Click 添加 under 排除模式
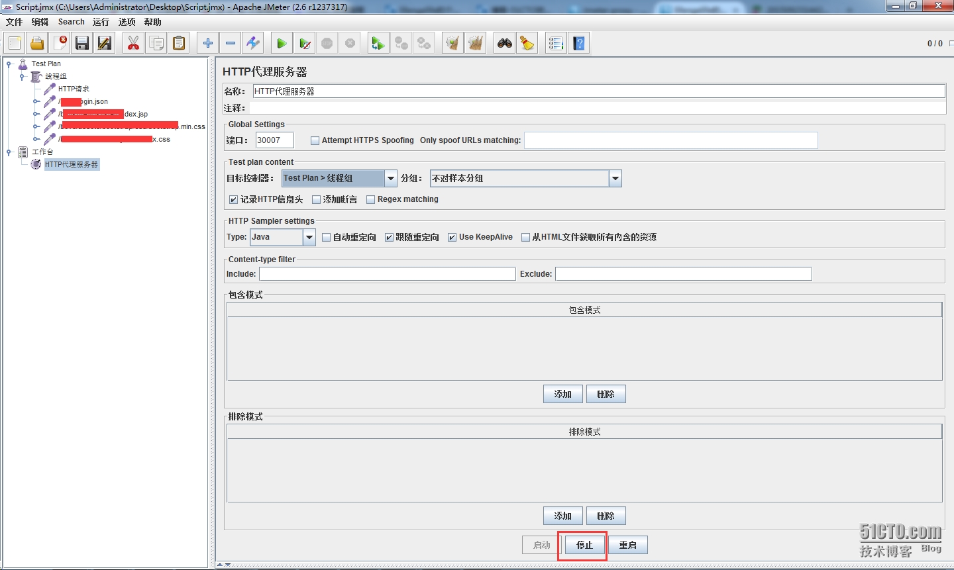The image size is (954, 570). coord(563,516)
